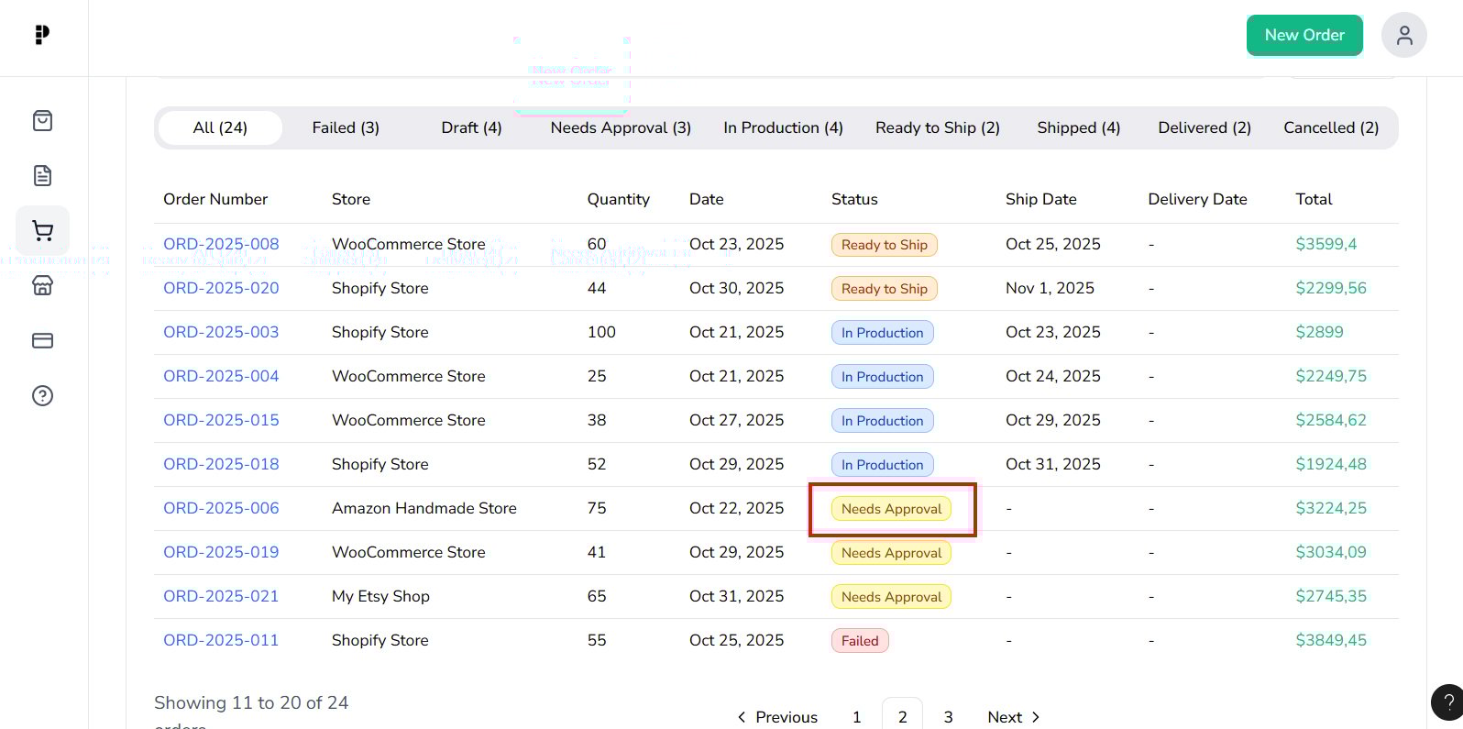The height and width of the screenshot is (729, 1463).
Task: Switch to the Needs Approval (3) tab
Action: [x=621, y=128]
